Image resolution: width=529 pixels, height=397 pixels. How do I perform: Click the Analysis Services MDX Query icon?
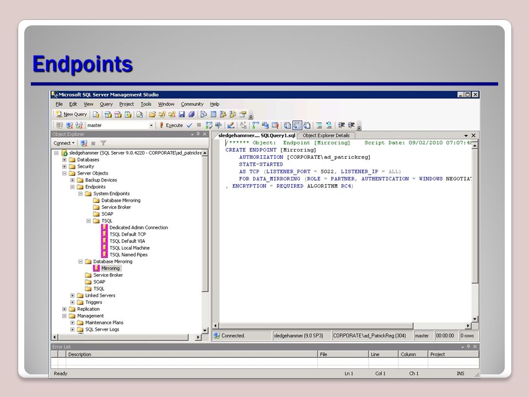[x=109, y=115]
